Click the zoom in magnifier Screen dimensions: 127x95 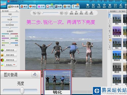coord(34,13)
